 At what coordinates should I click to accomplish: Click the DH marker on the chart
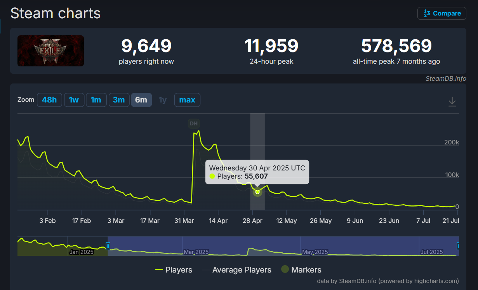193,124
